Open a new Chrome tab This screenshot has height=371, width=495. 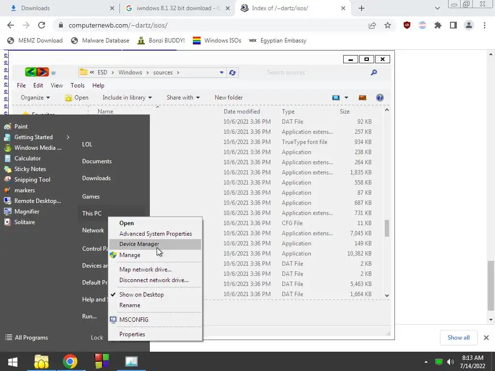(x=362, y=8)
